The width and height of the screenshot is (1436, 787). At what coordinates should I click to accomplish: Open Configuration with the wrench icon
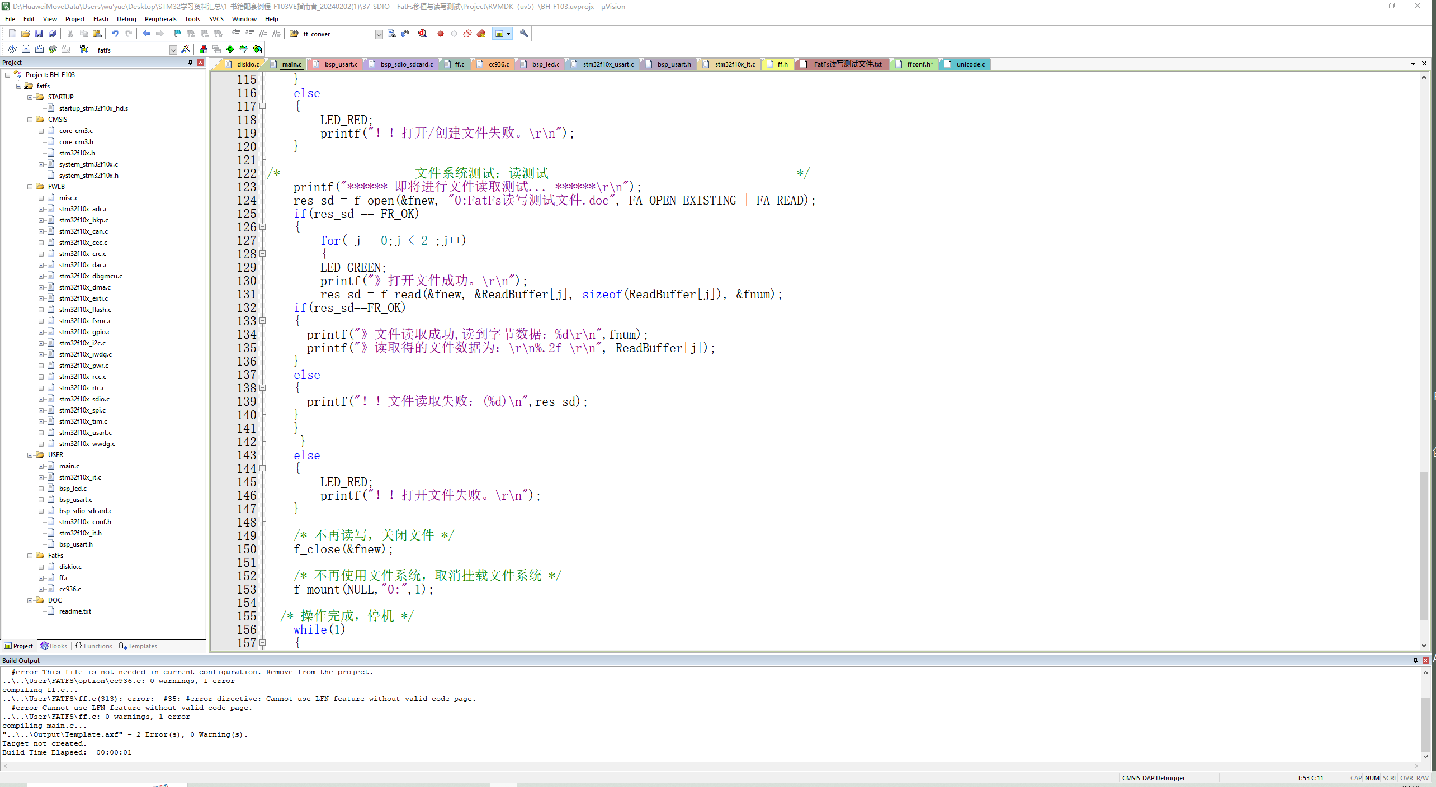pos(524,34)
